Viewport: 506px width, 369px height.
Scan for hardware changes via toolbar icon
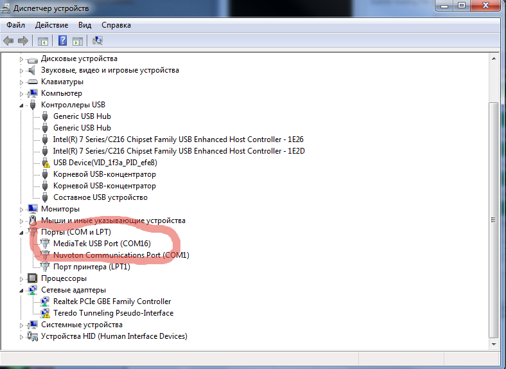coord(98,40)
